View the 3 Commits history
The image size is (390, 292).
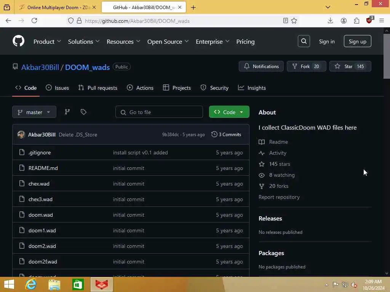(226, 134)
